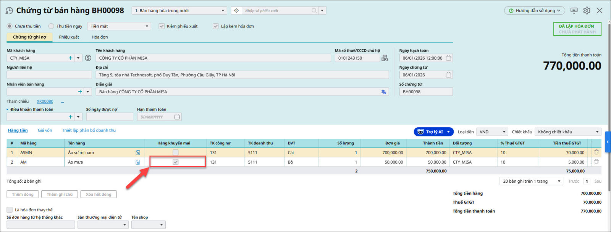Viewport: 611px width, 232px height.
Task: Select the Thu tiền ngay radio button
Action: click(51, 26)
